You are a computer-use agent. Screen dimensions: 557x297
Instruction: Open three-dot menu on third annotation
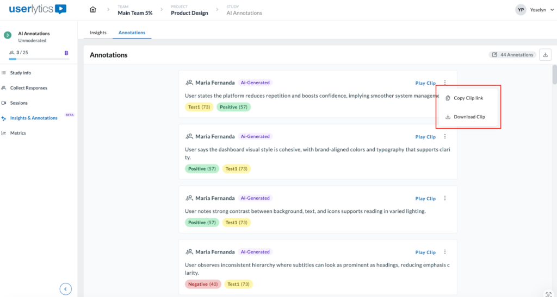(x=445, y=199)
